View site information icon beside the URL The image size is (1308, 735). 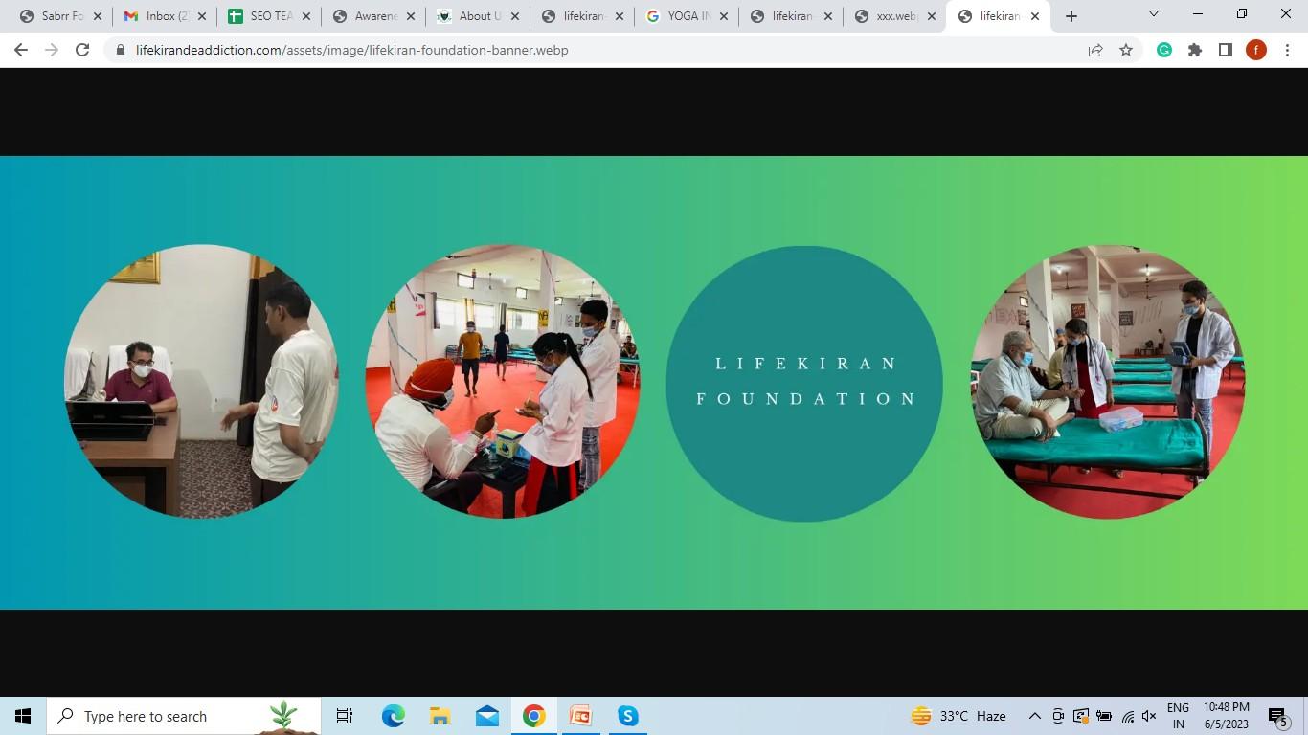(120, 50)
